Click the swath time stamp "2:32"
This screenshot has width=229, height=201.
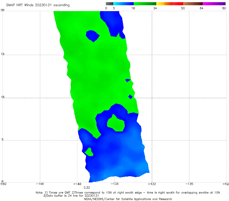[x=87, y=188]
